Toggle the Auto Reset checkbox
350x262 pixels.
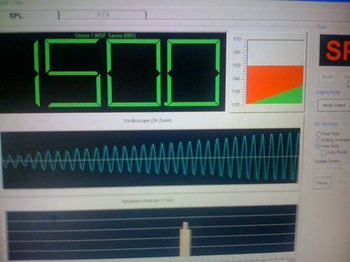[x=323, y=152]
